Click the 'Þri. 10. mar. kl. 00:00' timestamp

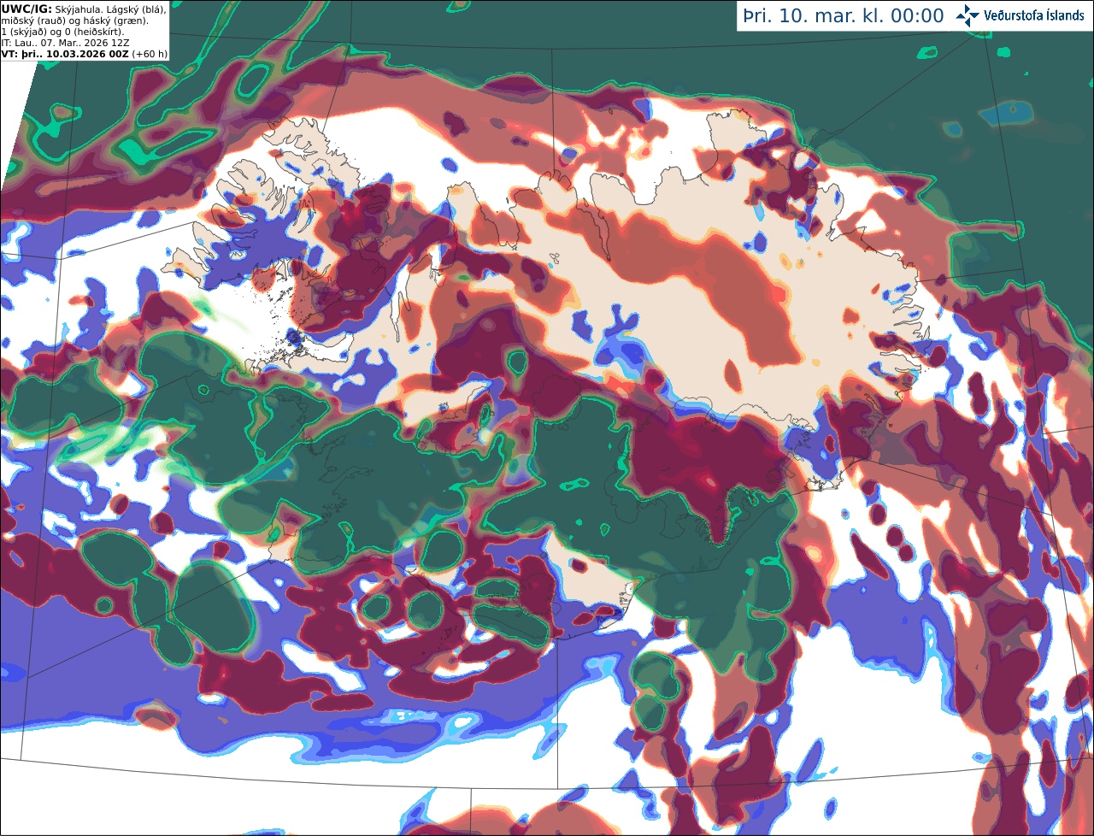click(843, 16)
